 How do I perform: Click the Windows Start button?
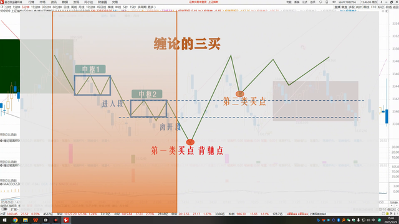pyautogui.click(x=4, y=220)
